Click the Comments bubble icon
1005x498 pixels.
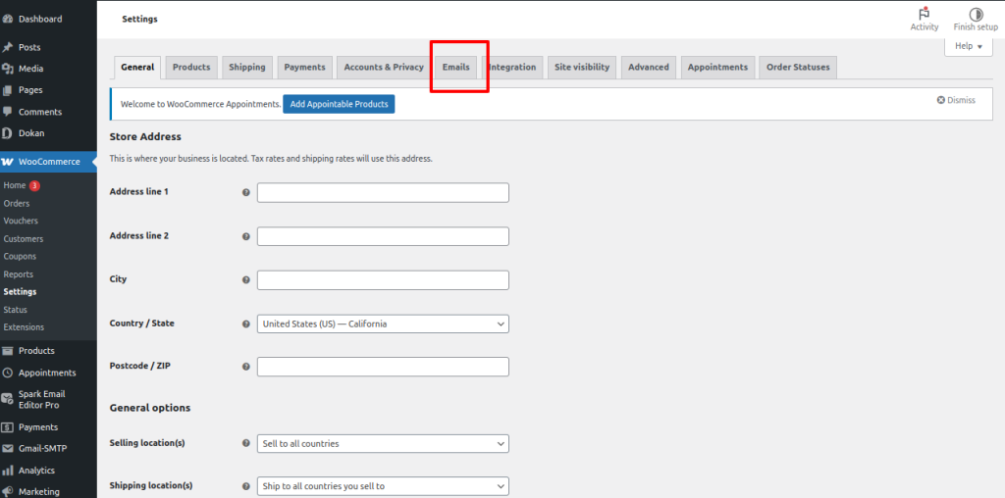[8, 112]
